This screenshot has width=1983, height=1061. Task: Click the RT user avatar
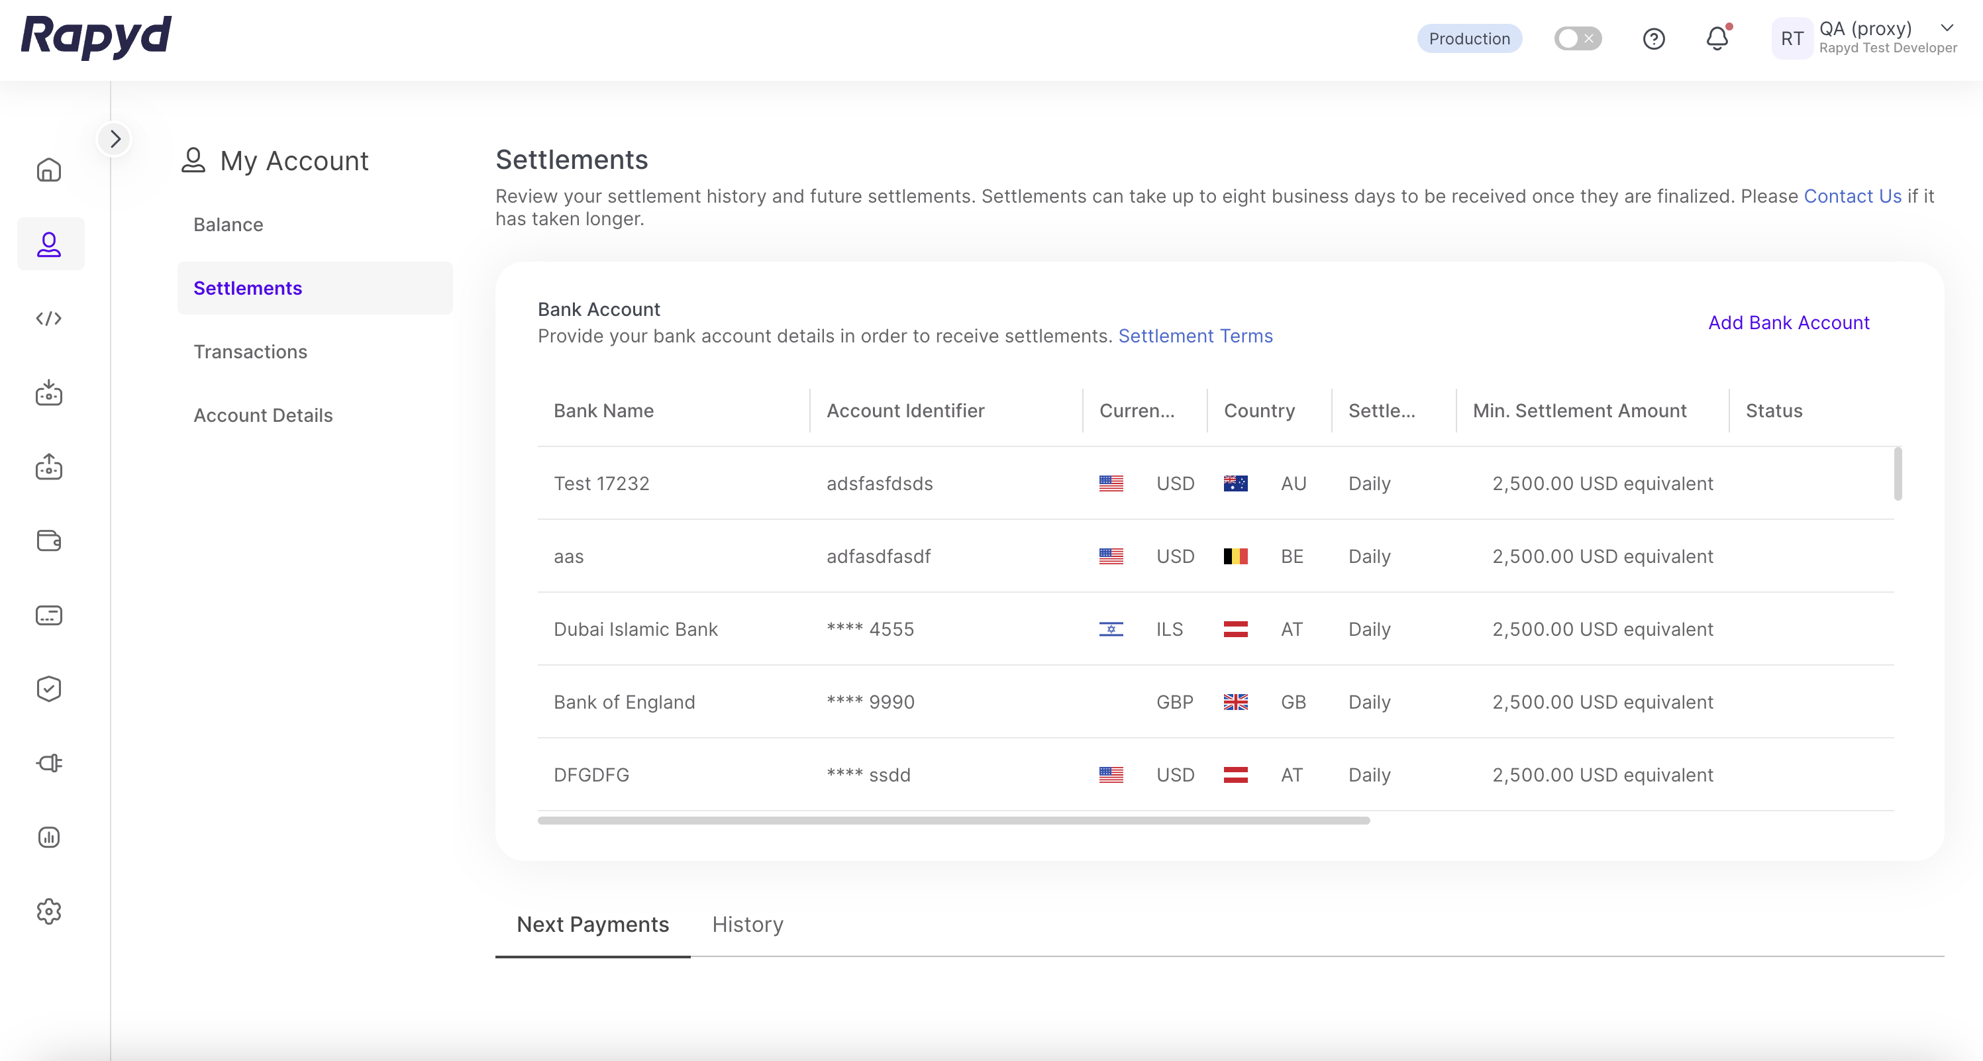click(1792, 38)
